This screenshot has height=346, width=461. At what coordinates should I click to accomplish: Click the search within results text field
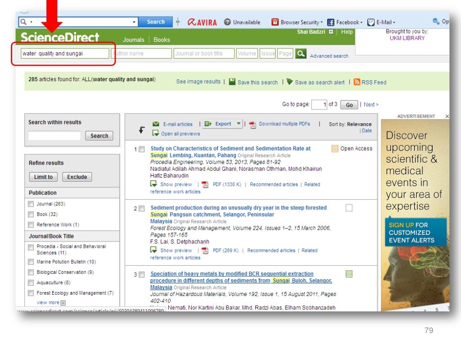54,136
